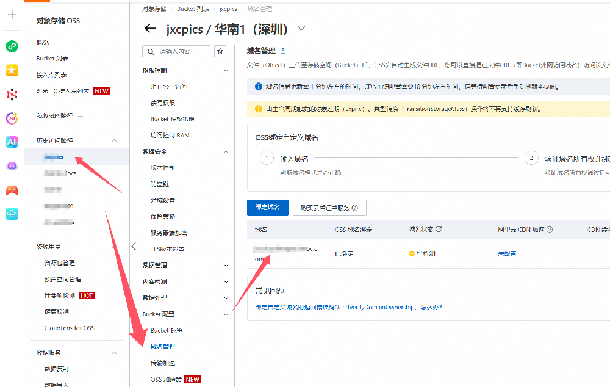Collapse the side menu with the left chevron handle
The width and height of the screenshot is (610, 387).
(134, 246)
